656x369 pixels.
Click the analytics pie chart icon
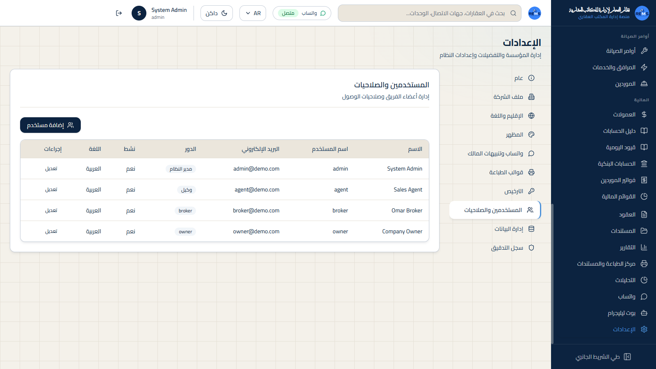coord(644,280)
